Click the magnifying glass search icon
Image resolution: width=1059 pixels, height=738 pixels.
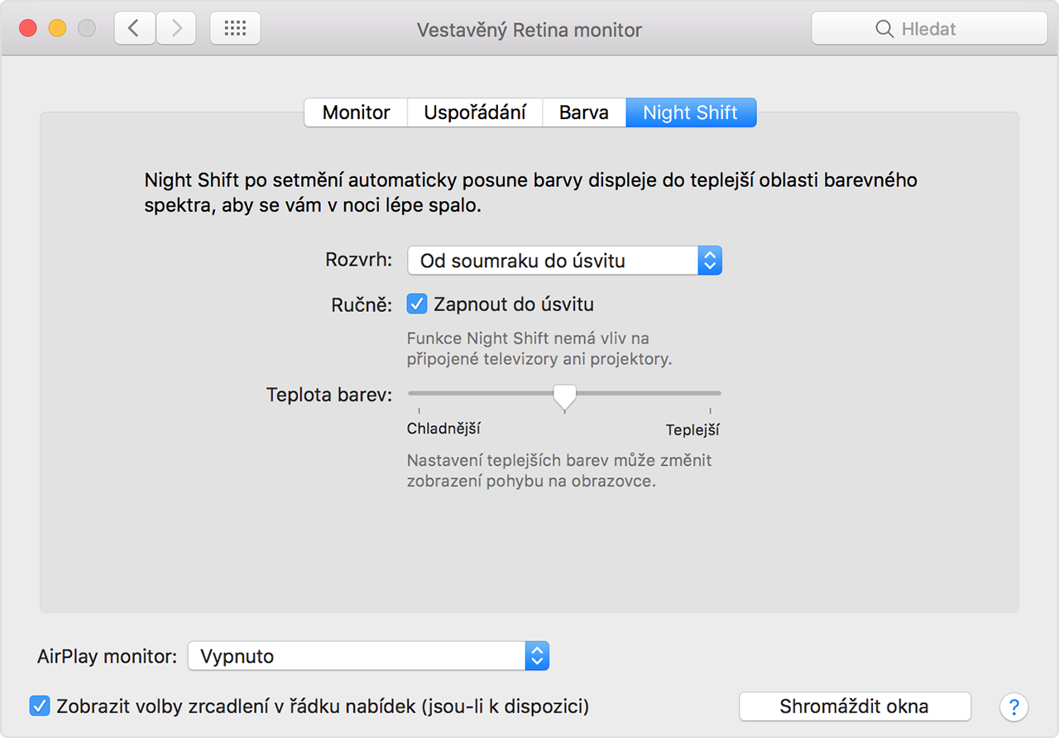[884, 29]
